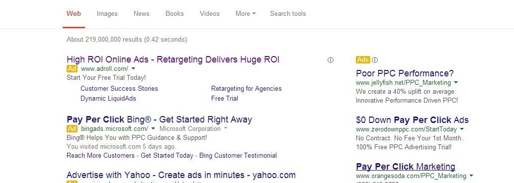This screenshot has width=514, height=183.
Task: Open Customer Success Stories sitelink
Action: pos(119,89)
